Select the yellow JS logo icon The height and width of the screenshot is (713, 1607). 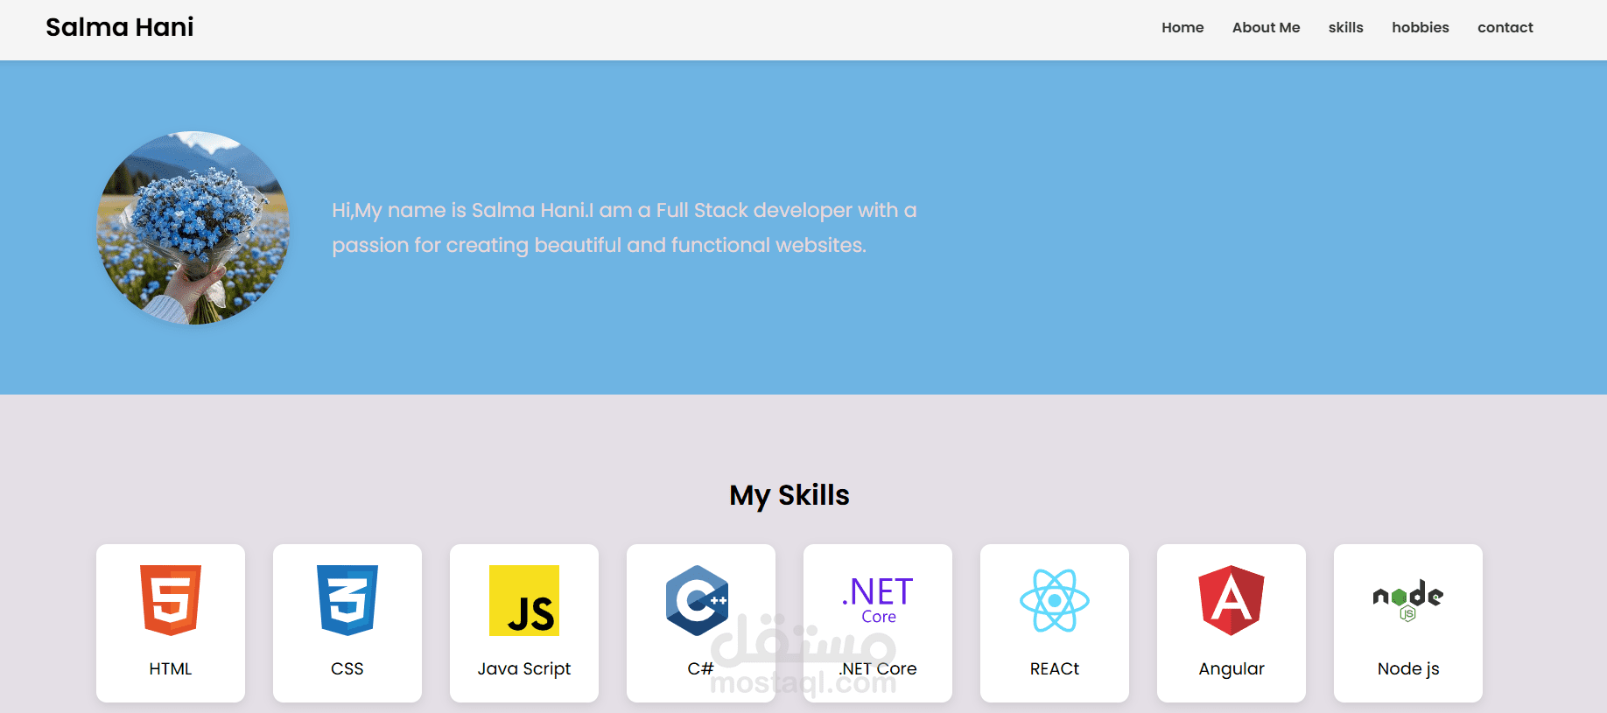[x=524, y=600]
